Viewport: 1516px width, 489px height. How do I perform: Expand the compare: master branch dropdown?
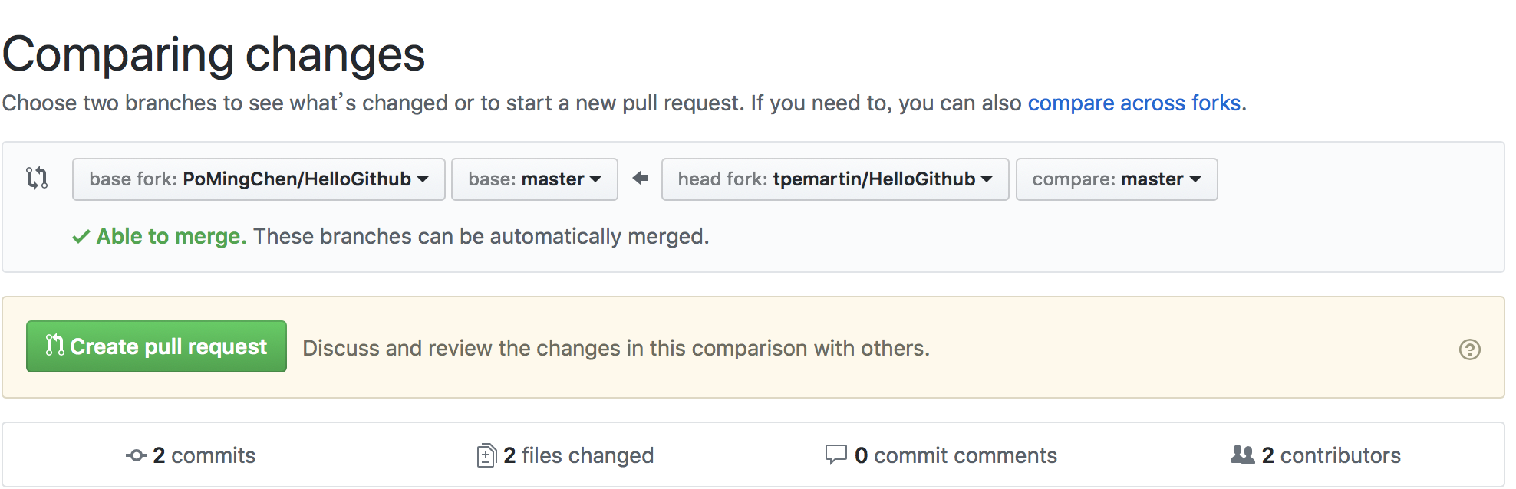1116,179
